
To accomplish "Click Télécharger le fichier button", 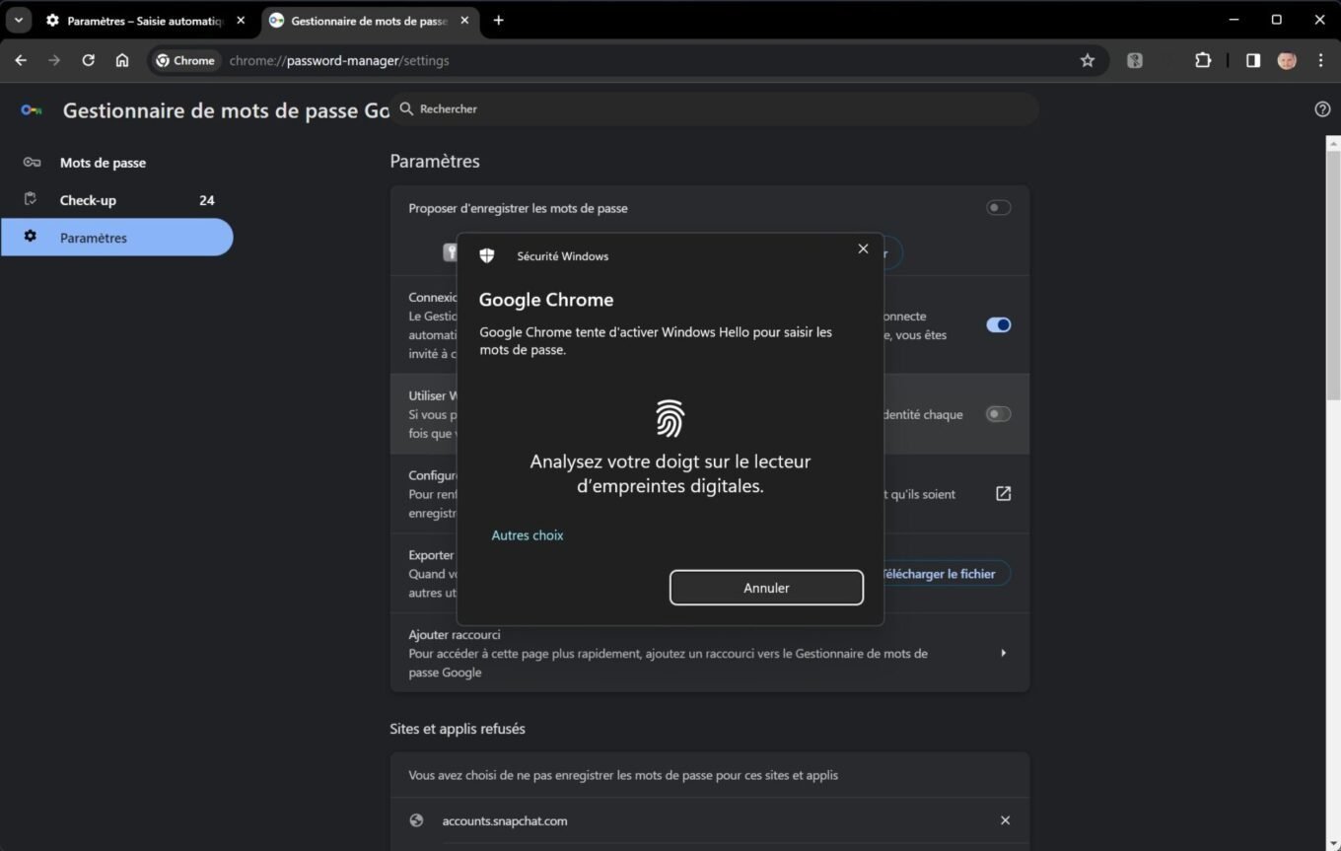I will (x=942, y=574).
